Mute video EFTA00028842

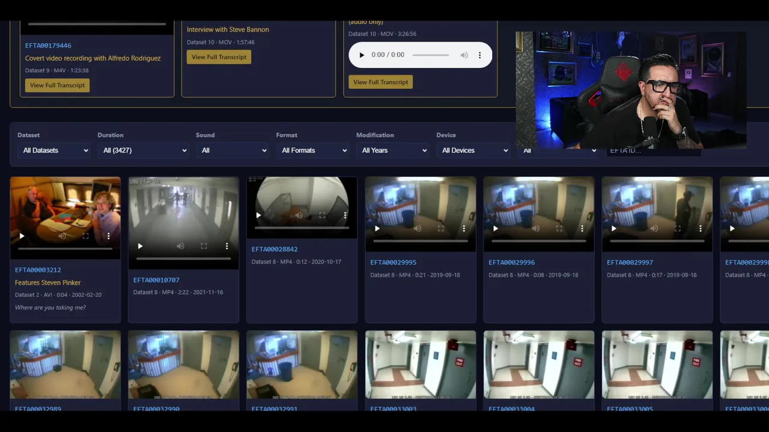tap(299, 215)
